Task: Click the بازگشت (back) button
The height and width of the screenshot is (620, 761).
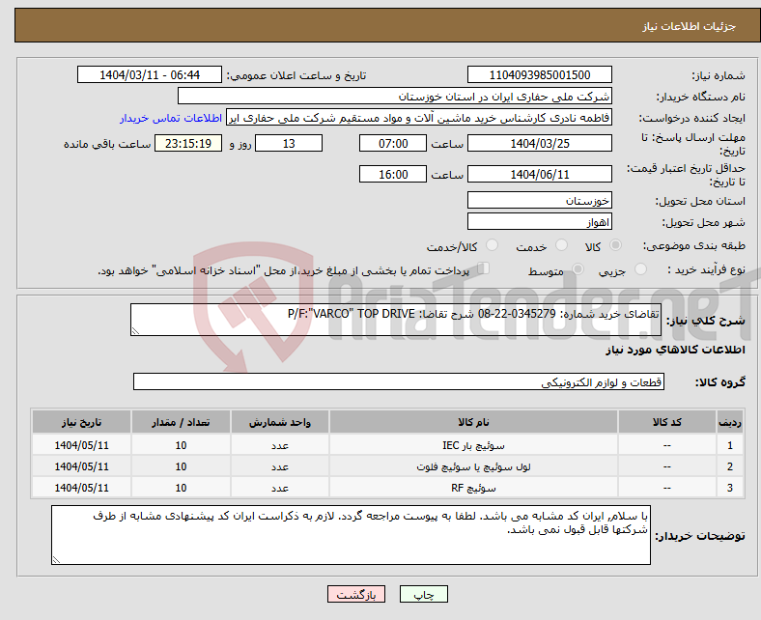Action: (355, 594)
